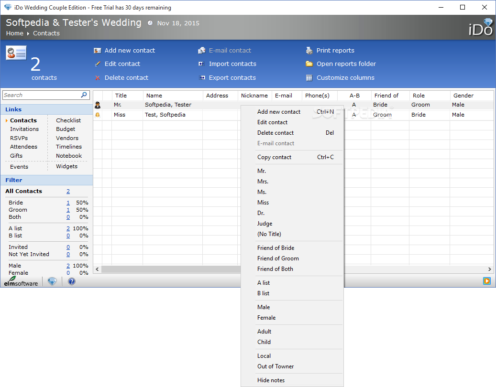
Task: Open Budget link in sidebar
Action: 66,129
